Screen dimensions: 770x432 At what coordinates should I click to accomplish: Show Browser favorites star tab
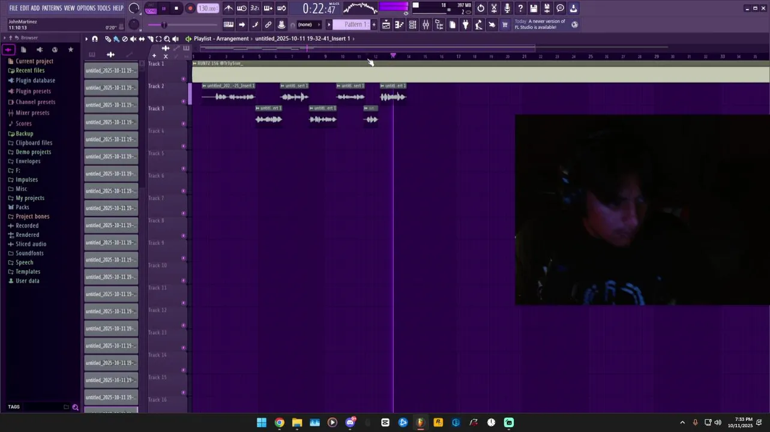pyautogui.click(x=71, y=50)
